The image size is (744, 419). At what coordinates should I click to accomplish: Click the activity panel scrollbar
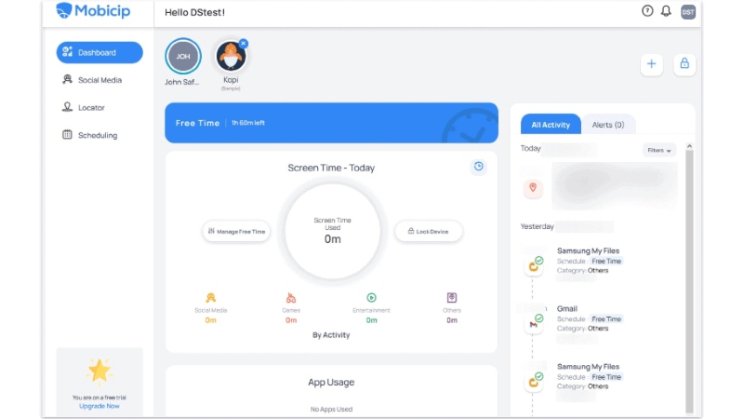click(x=689, y=282)
